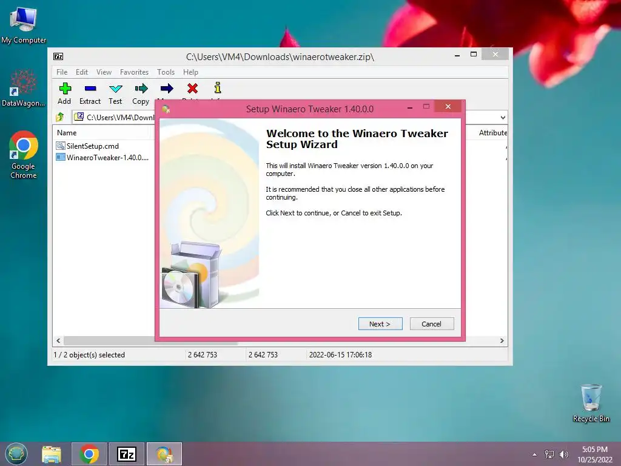The image size is (621, 466).
Task: Sort by the Name column header
Action: pyautogui.click(x=67, y=133)
